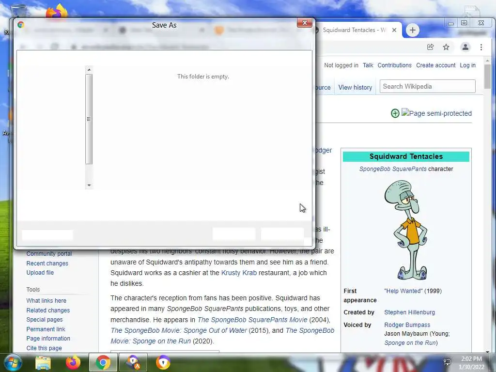Open the Stephen Hillenburg link
The image size is (496, 372).
(409, 312)
